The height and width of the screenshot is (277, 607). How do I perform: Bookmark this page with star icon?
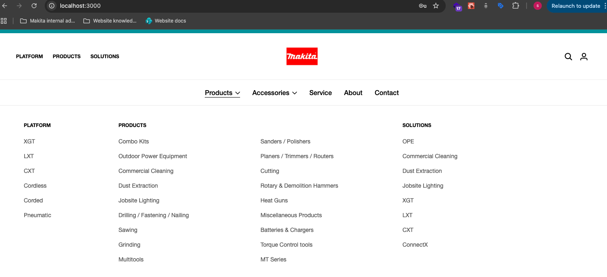(436, 6)
